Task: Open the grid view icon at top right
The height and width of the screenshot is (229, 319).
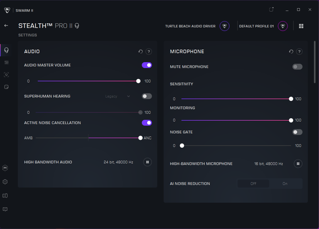Action: click(301, 26)
